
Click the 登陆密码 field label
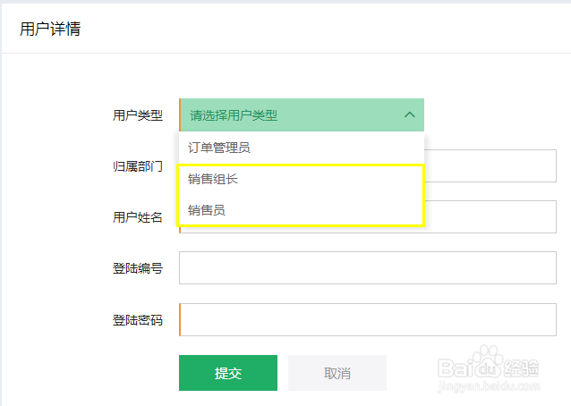click(x=138, y=319)
